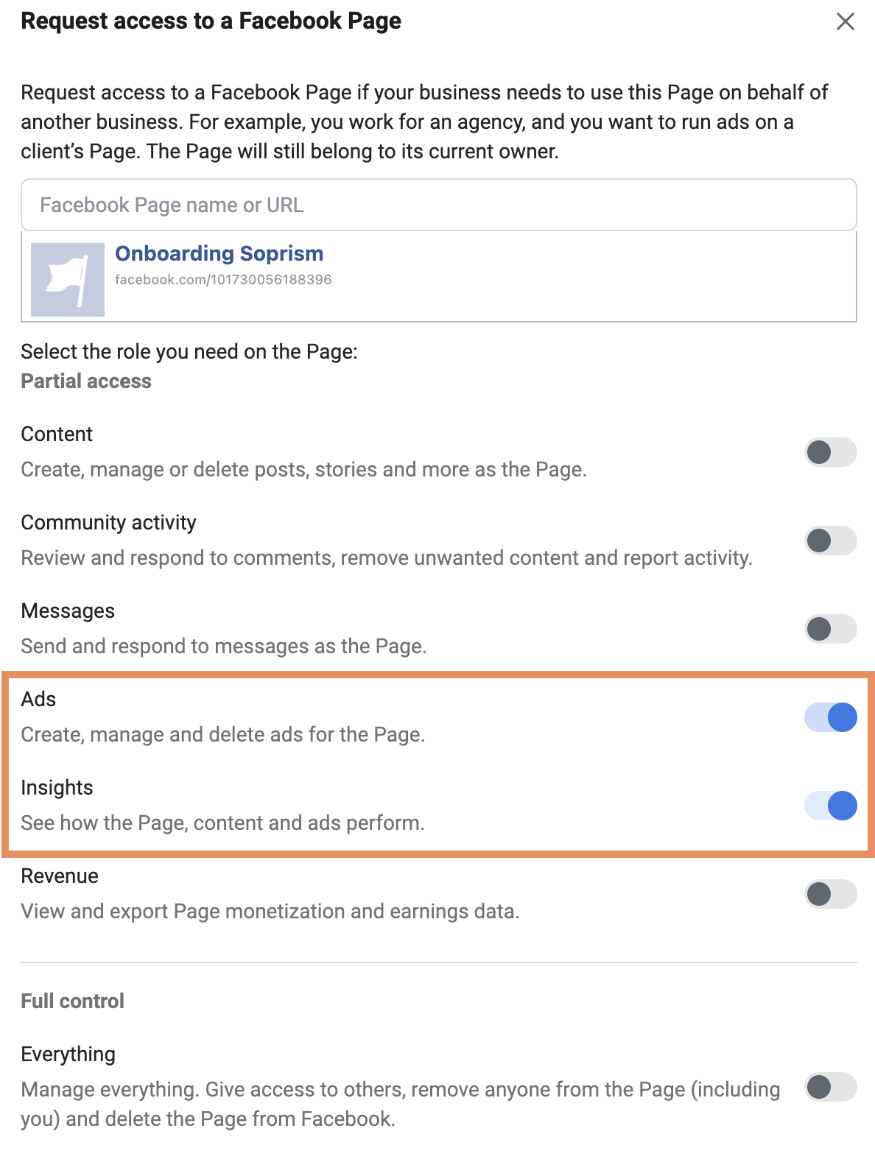Select the Onboarding Soprism flag thumbnail
875x1165 pixels.
[x=68, y=280]
